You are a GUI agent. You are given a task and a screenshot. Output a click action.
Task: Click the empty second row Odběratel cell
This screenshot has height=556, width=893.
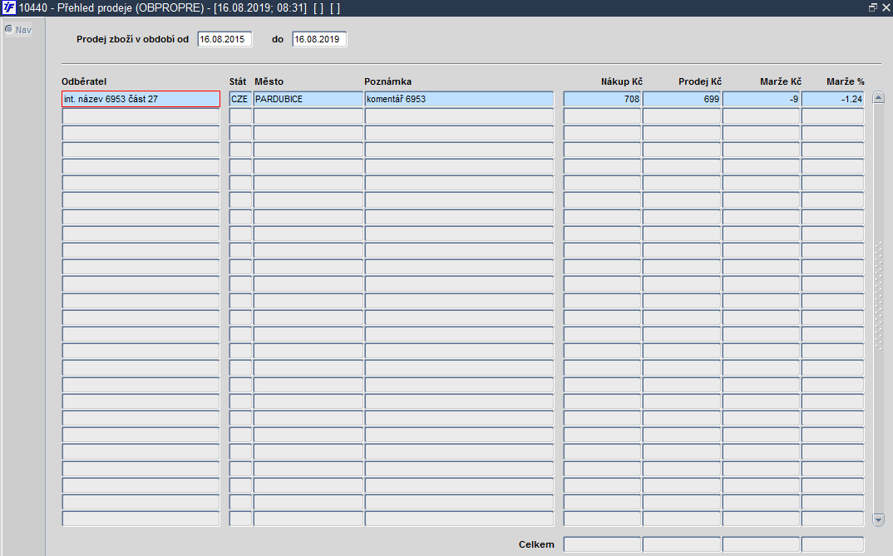[141, 116]
